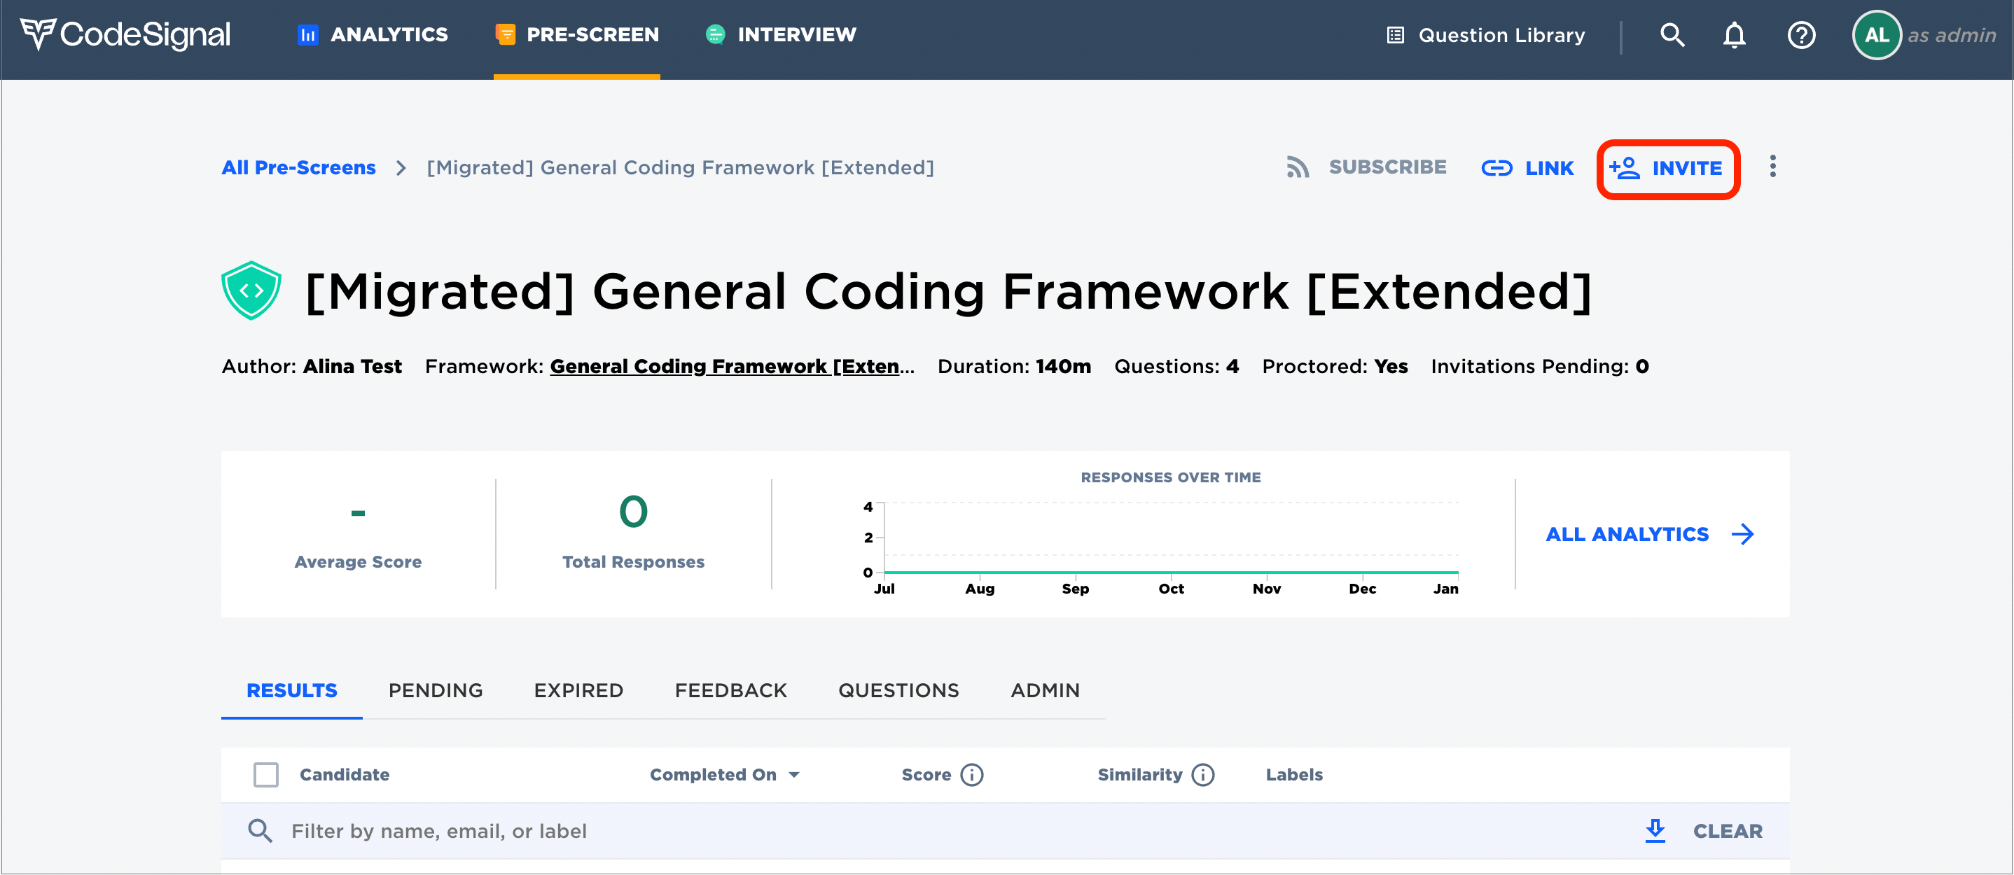Image resolution: width=2014 pixels, height=875 pixels.
Task: Open the notifications bell
Action: [1734, 35]
